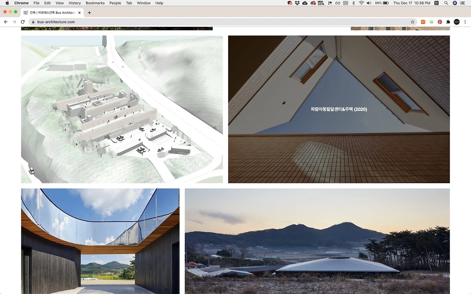Open Chrome's three-dot menu
The image size is (471, 294).
coord(465,22)
